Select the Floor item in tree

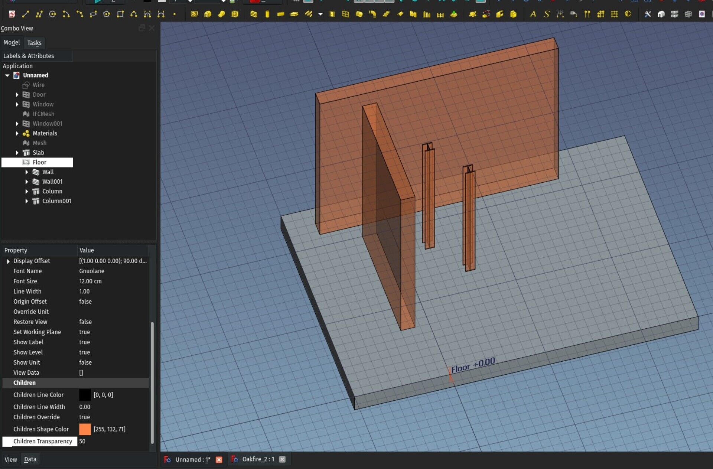pyautogui.click(x=40, y=162)
